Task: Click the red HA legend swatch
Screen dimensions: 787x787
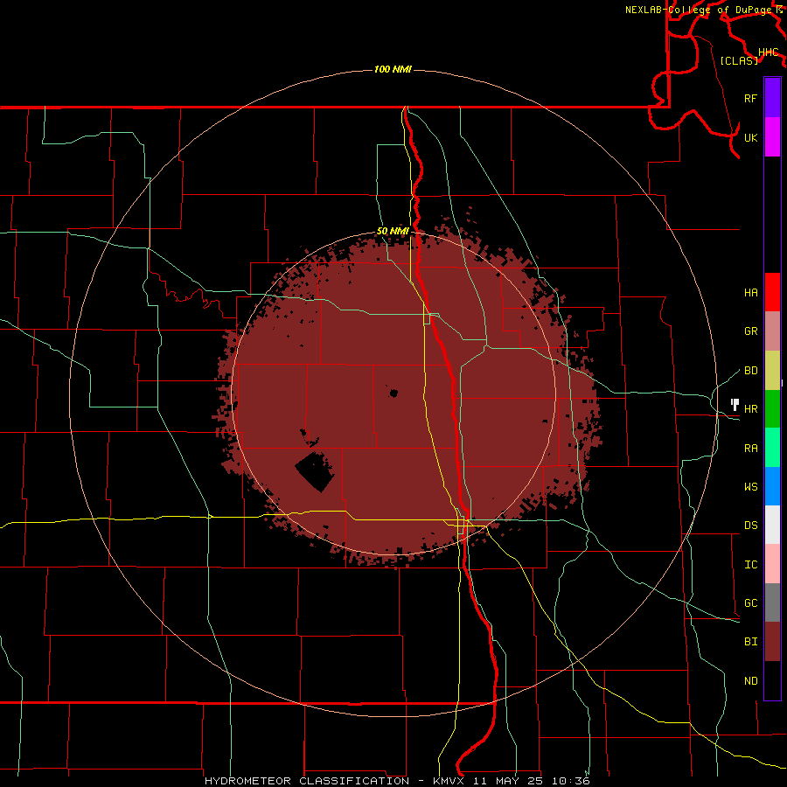Action: (x=772, y=292)
